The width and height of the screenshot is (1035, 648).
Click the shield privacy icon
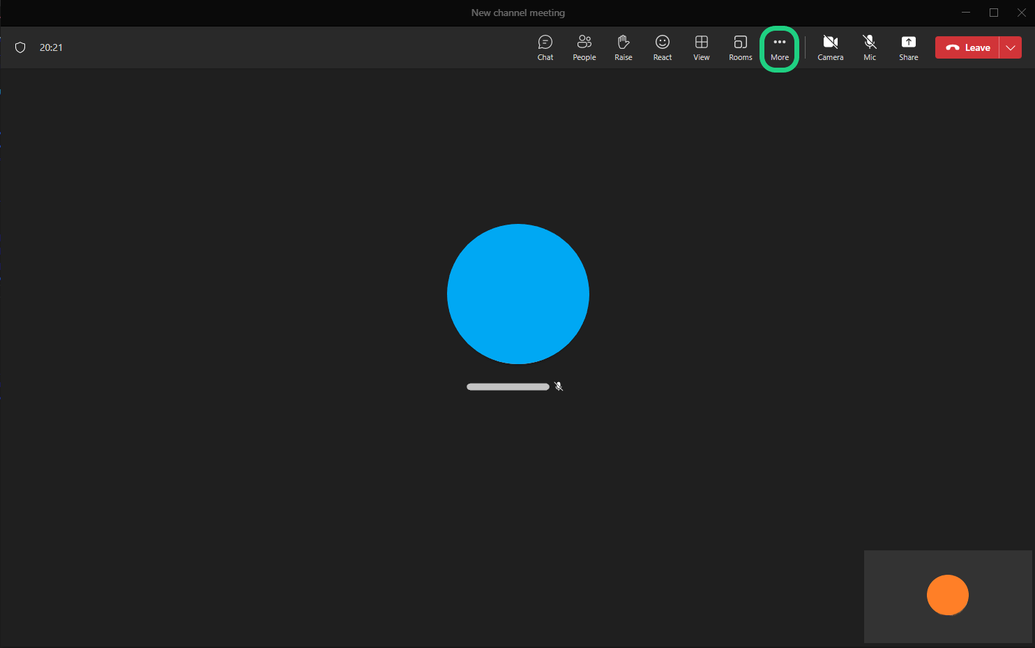(x=20, y=47)
